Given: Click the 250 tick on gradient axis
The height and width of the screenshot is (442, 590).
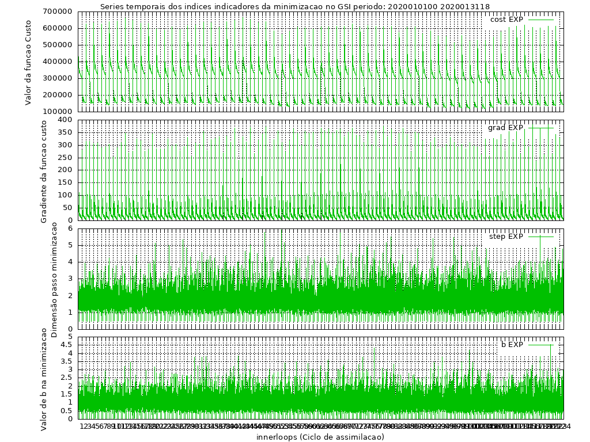Looking at the screenshot, I should click(66, 158).
